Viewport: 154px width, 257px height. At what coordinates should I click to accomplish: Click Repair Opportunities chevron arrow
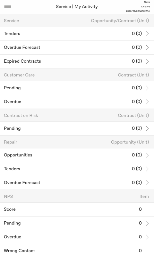[x=147, y=155]
